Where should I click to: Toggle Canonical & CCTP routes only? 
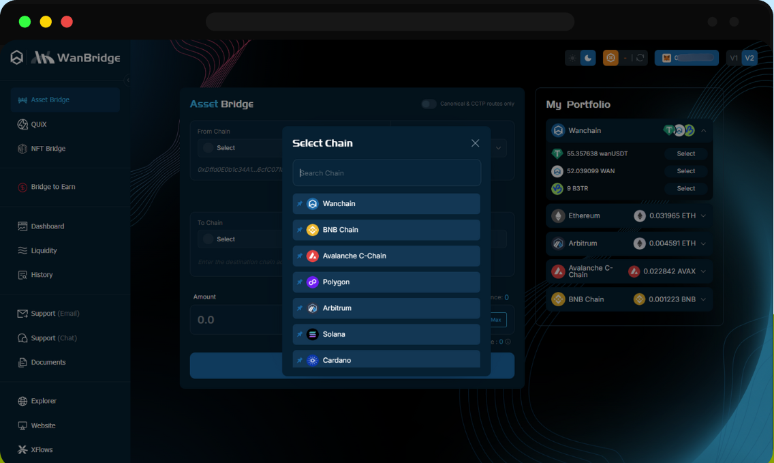(x=429, y=104)
